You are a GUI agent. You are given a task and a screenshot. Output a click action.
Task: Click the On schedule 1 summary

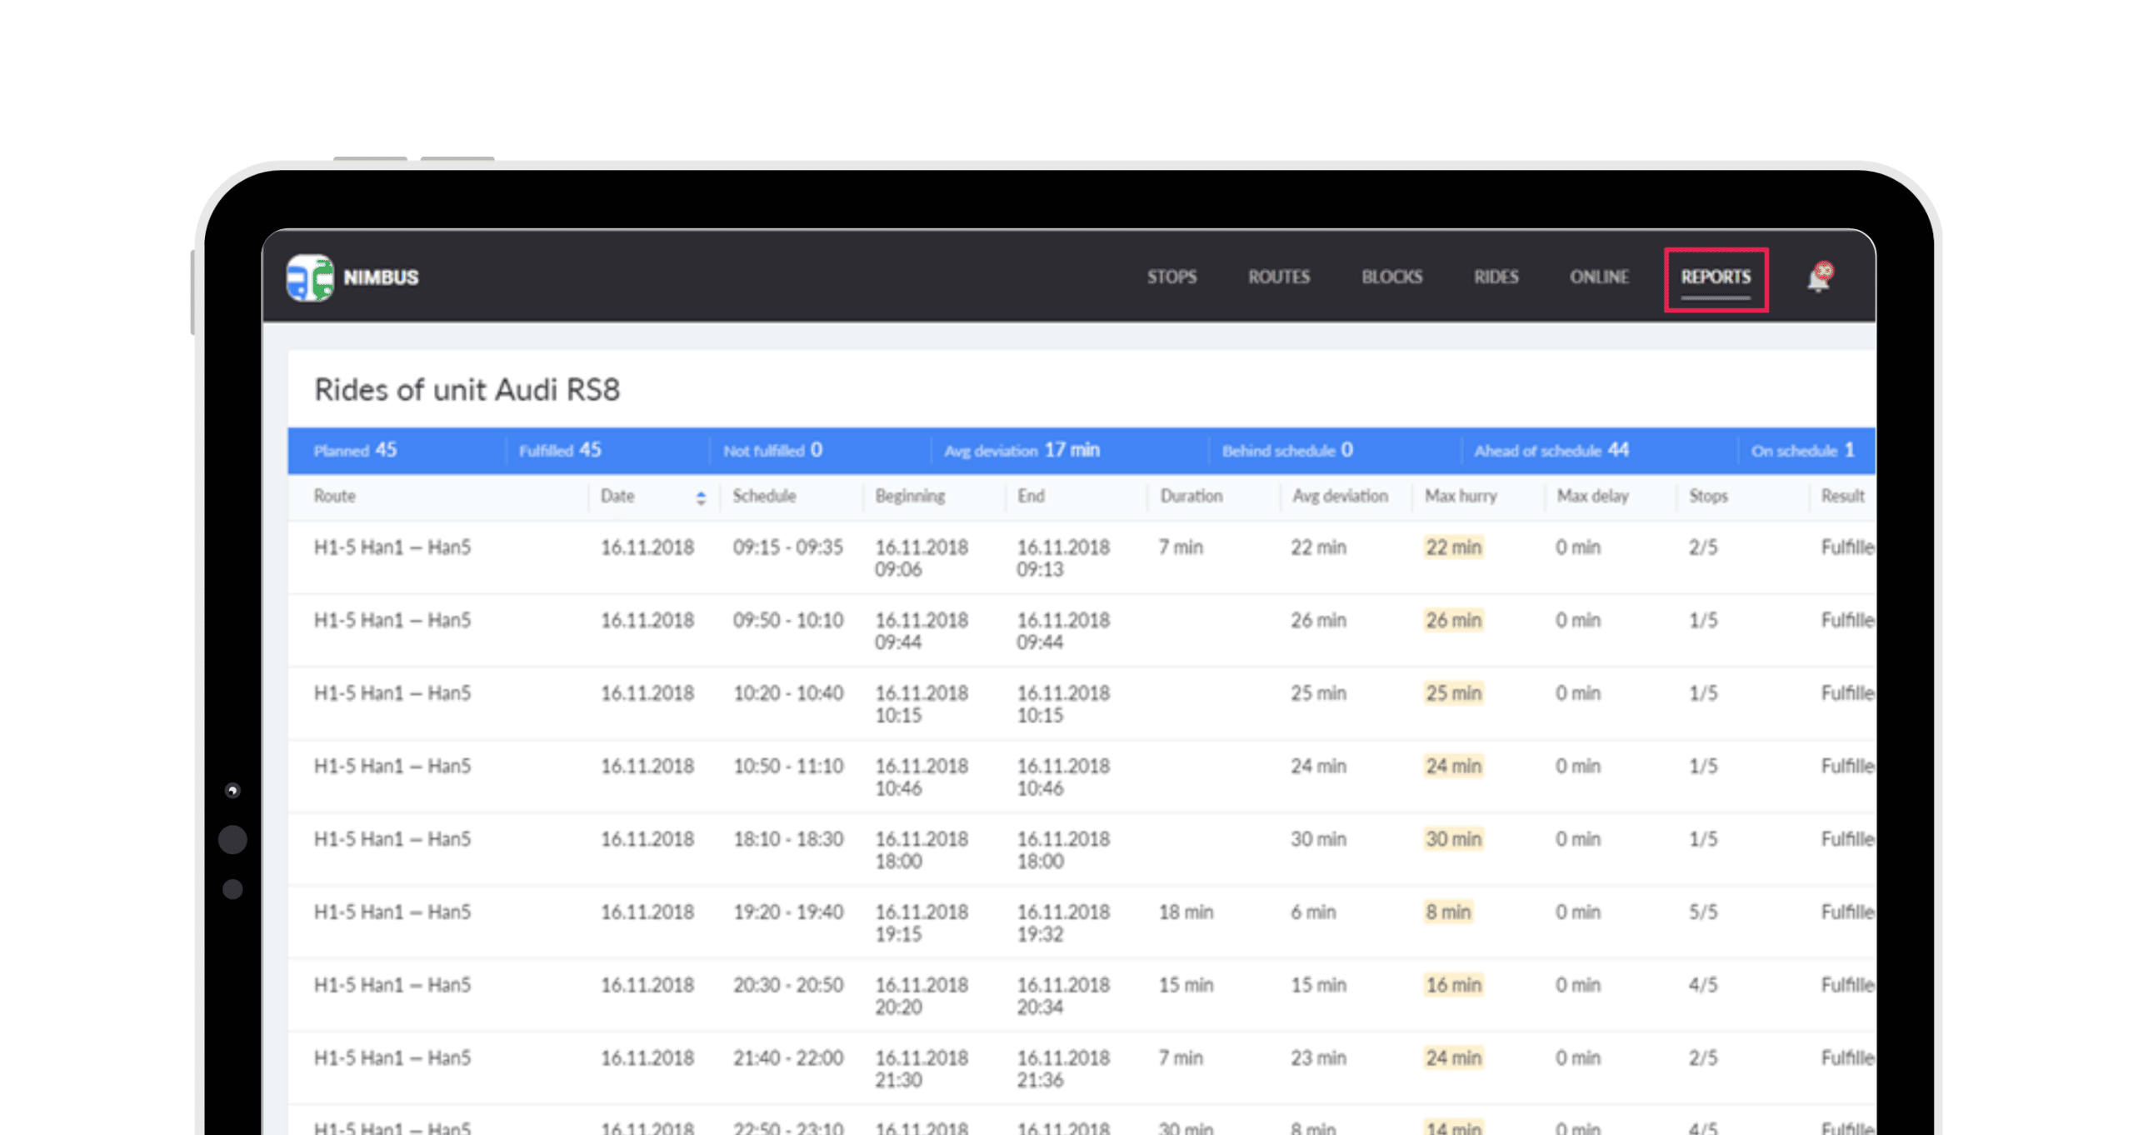(x=1802, y=451)
